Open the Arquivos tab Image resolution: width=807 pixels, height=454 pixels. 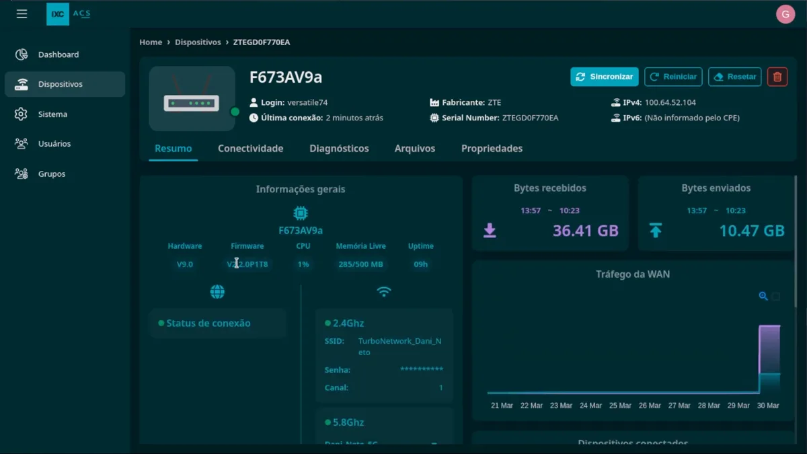[415, 149]
